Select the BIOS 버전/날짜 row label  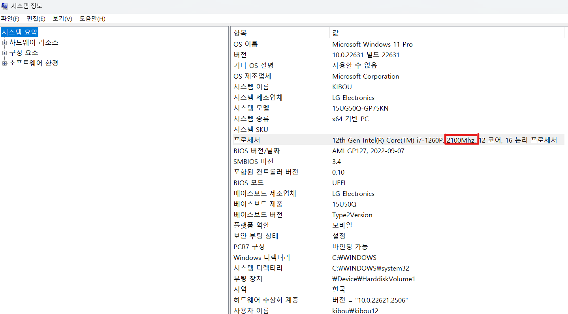(x=257, y=151)
